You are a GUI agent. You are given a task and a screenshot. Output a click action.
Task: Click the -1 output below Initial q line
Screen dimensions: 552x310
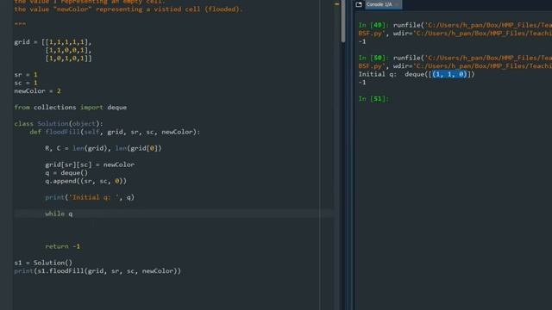pyautogui.click(x=362, y=83)
